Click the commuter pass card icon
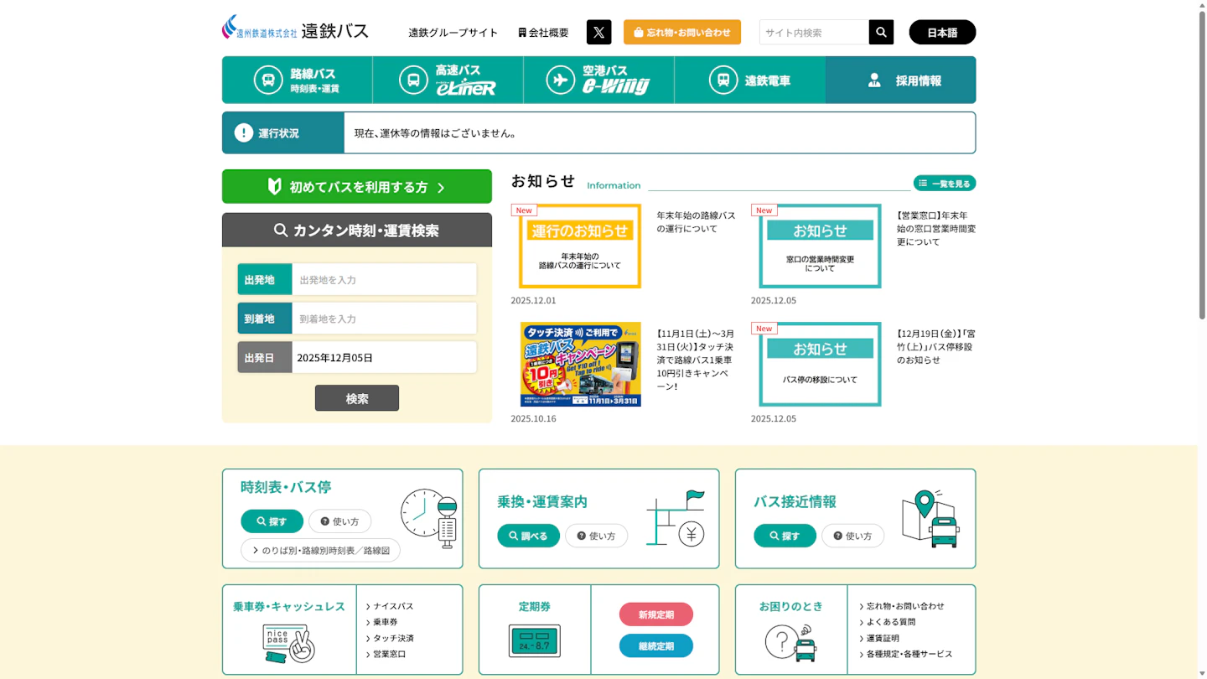The height and width of the screenshot is (679, 1207). [x=534, y=641]
